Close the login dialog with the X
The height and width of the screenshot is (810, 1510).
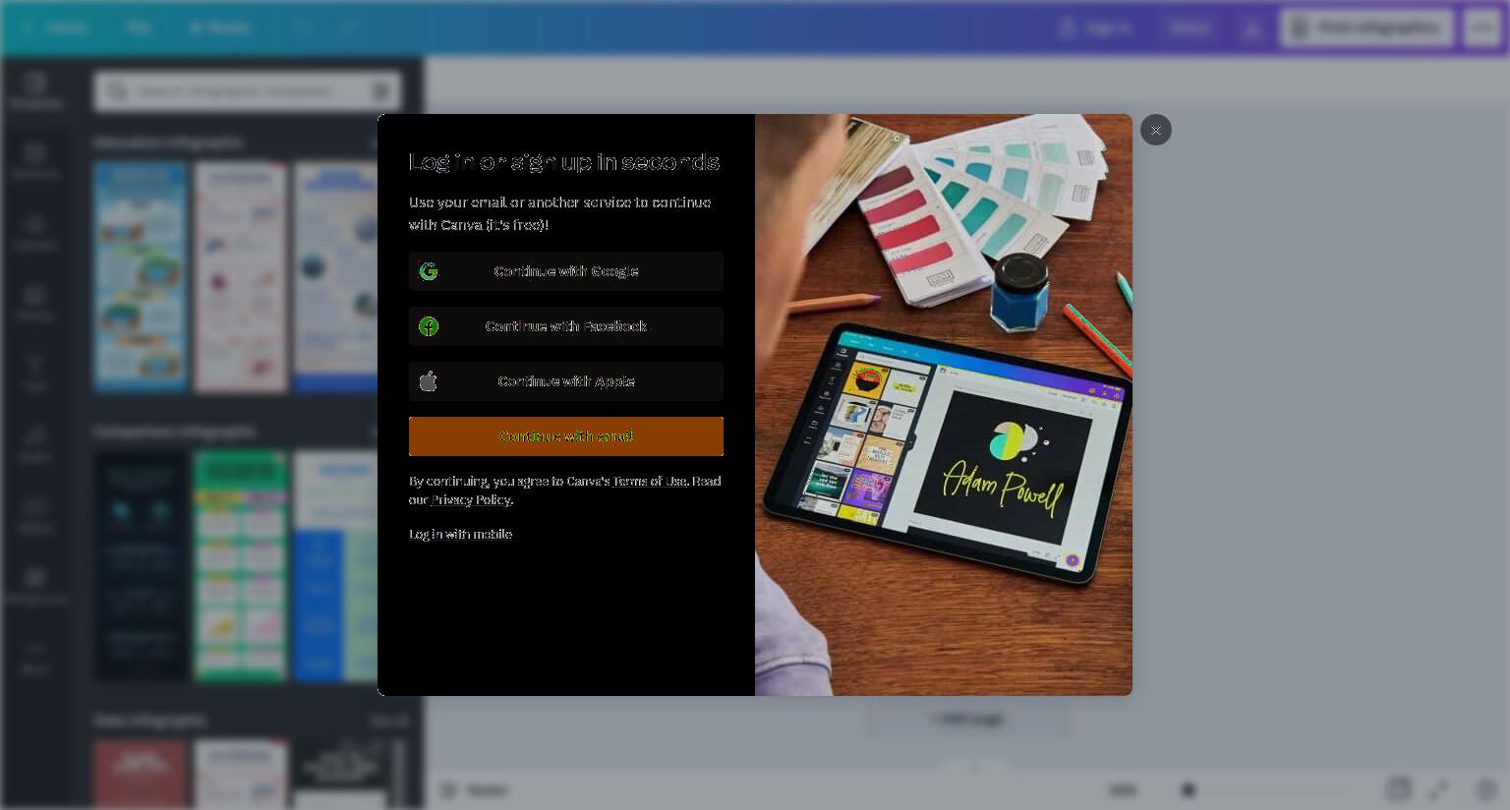(x=1156, y=130)
